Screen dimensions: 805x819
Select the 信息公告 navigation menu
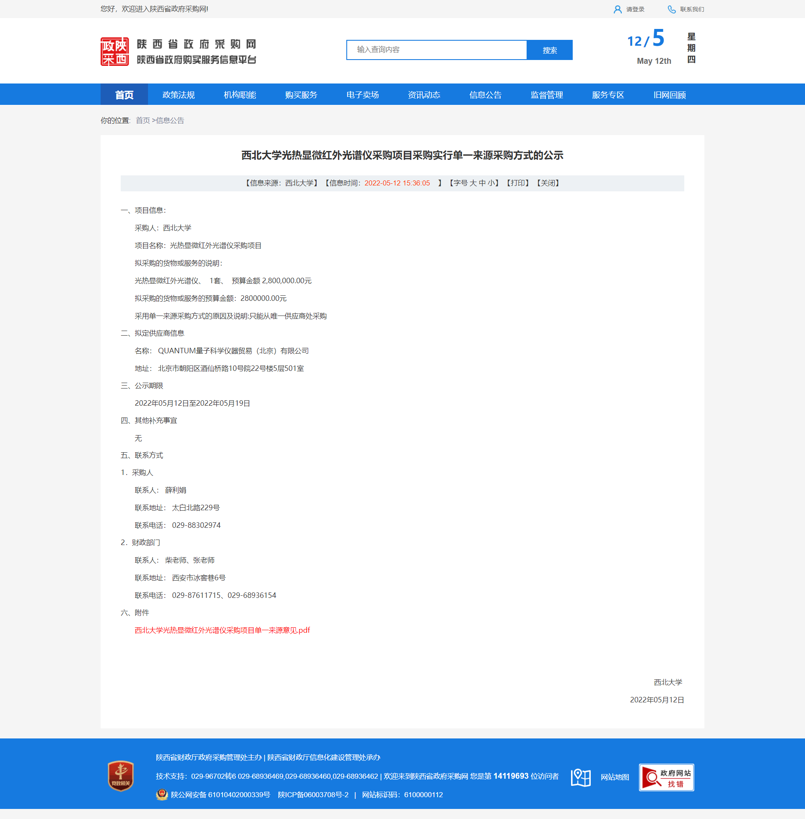coord(485,95)
